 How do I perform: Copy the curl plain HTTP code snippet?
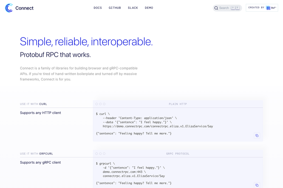tap(257, 135)
